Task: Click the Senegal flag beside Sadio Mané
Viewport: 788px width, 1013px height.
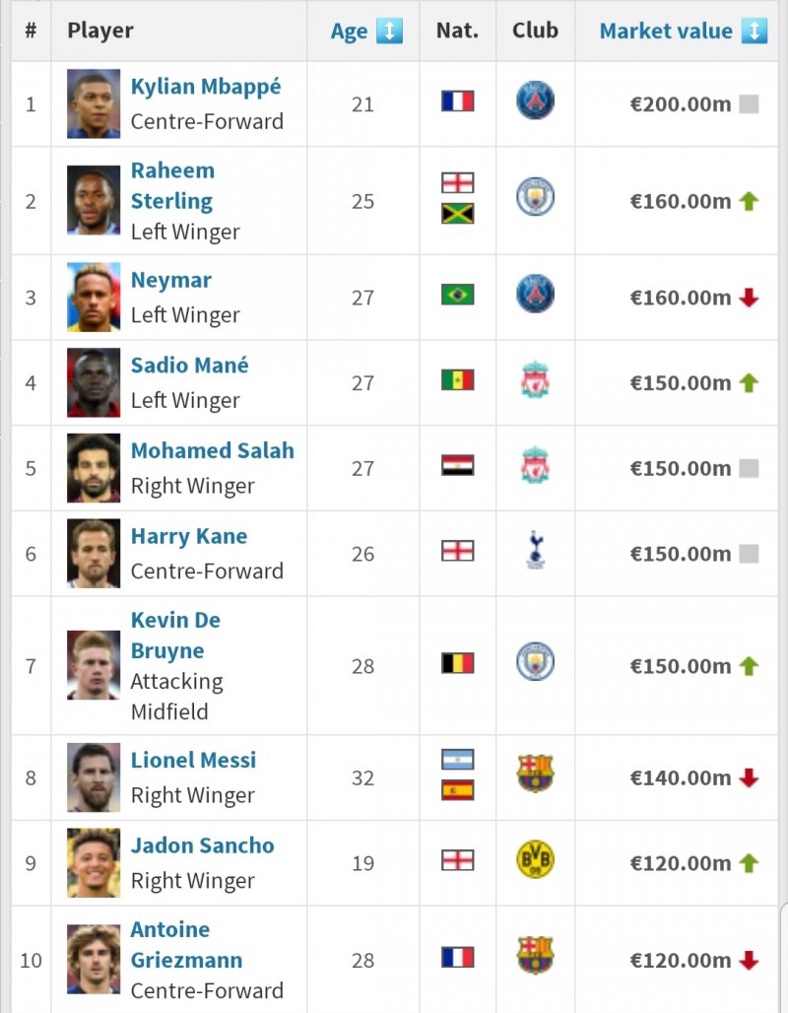Action: [x=457, y=380]
